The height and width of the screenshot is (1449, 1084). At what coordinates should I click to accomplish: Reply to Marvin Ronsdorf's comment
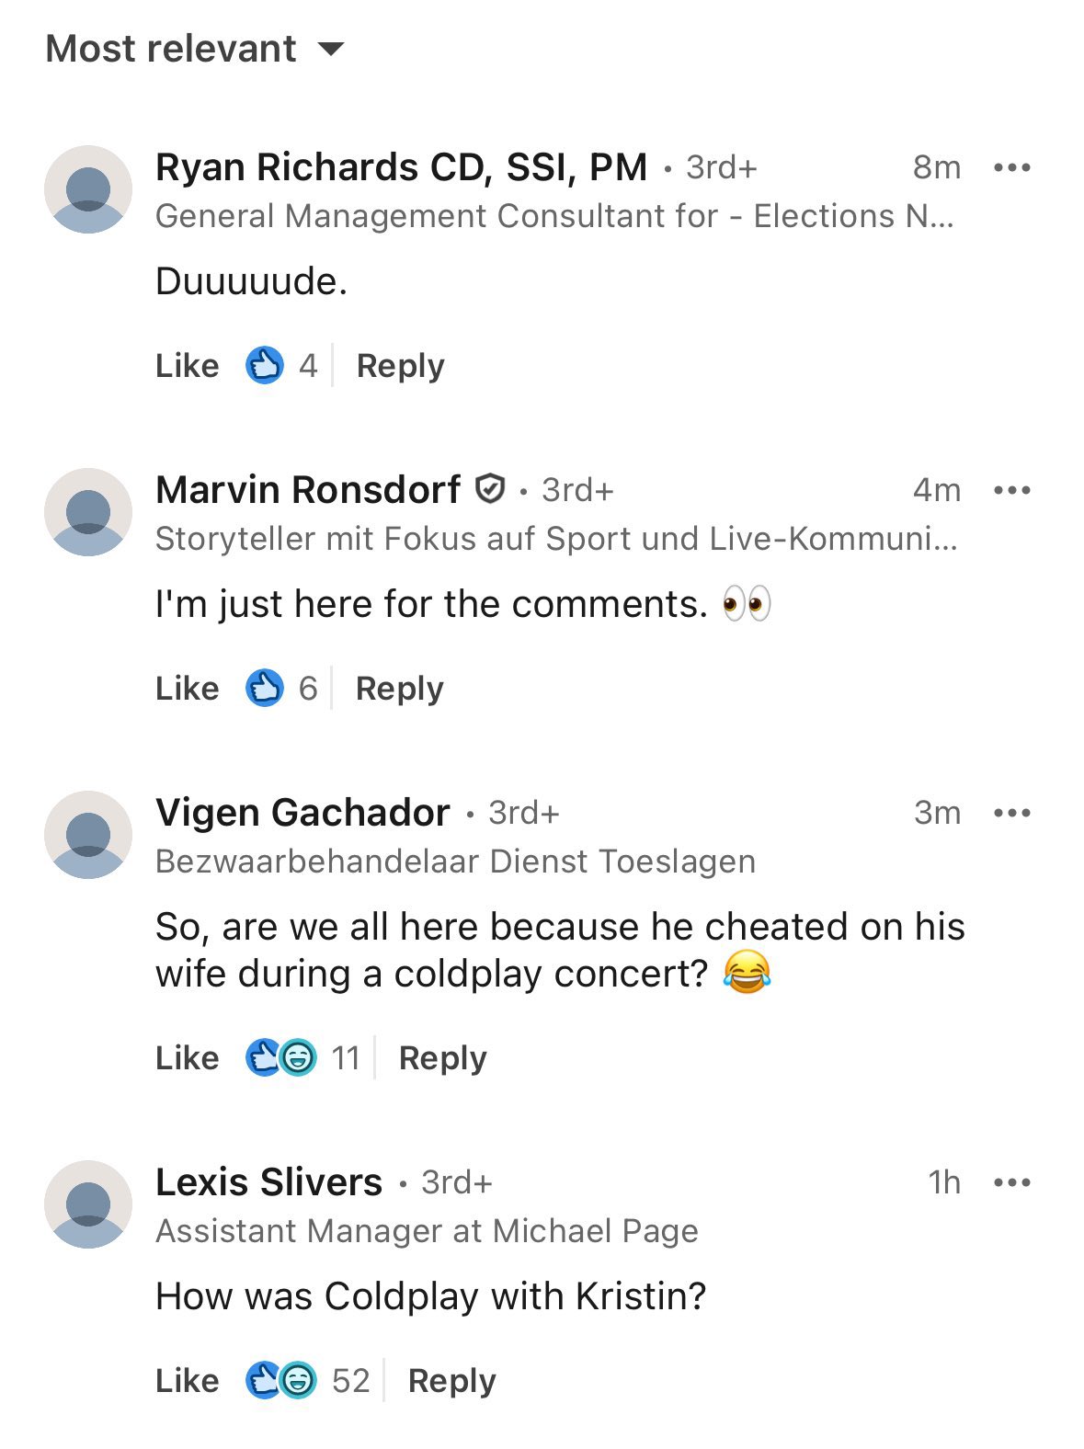point(399,689)
